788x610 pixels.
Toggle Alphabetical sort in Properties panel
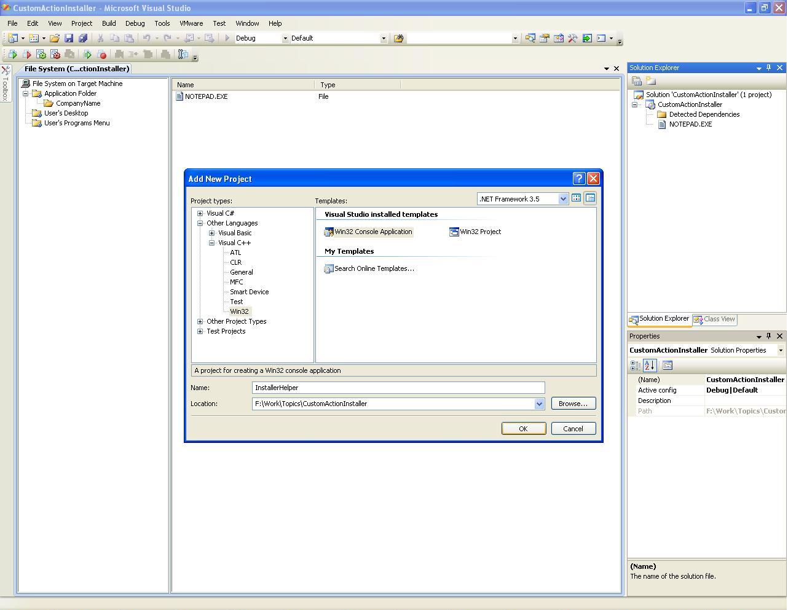click(650, 366)
